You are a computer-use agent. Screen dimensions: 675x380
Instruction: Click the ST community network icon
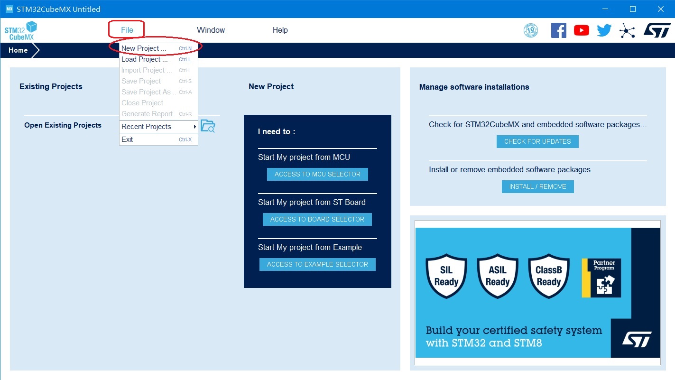click(627, 31)
